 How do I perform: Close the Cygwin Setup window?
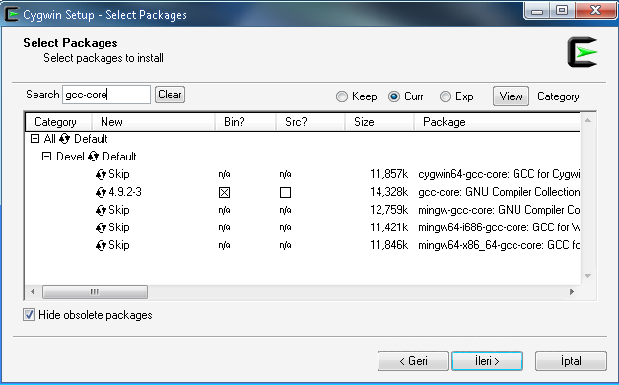(595, 10)
